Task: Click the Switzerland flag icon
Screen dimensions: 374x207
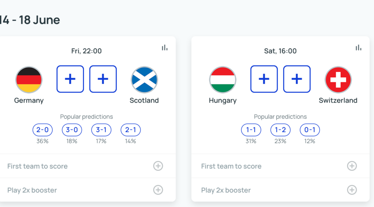Action: tap(338, 80)
